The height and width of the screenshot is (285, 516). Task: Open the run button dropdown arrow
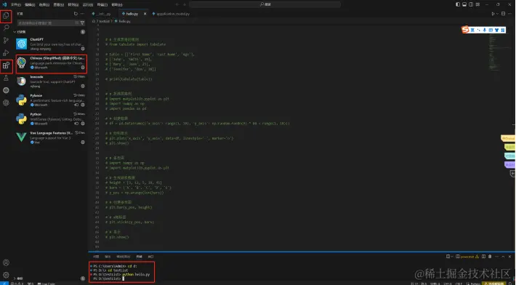click(497, 14)
